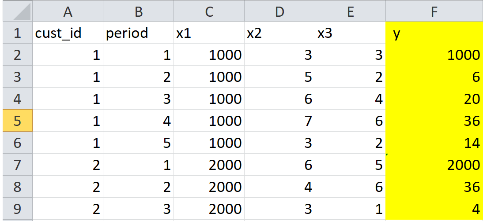This screenshot has height=221, width=483.
Task: Click the cust_id cell
Action: coord(68,33)
